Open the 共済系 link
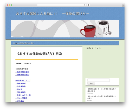This screenshot has width=130, height=110. point(19,89)
